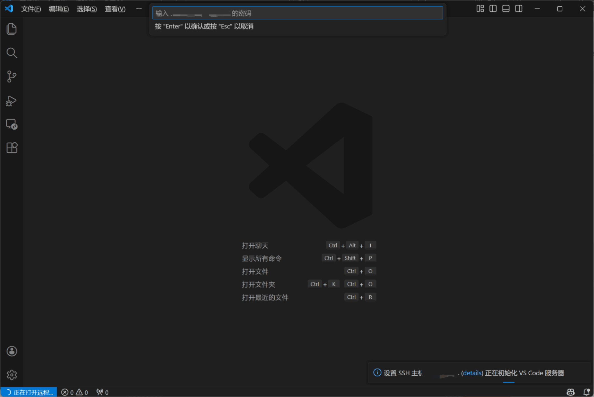Open the Extensions view
The height and width of the screenshot is (397, 594).
pyautogui.click(x=12, y=148)
